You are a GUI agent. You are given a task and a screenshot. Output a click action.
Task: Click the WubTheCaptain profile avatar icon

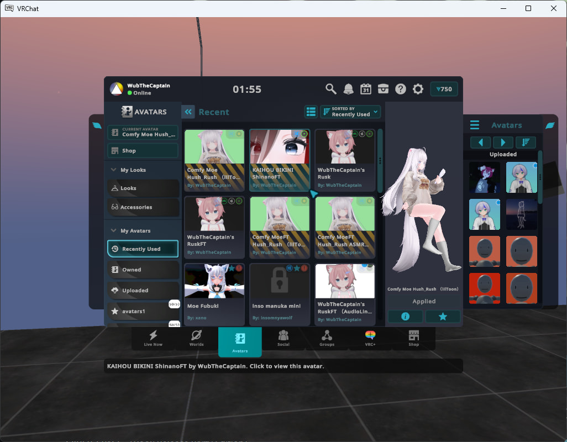(x=117, y=89)
